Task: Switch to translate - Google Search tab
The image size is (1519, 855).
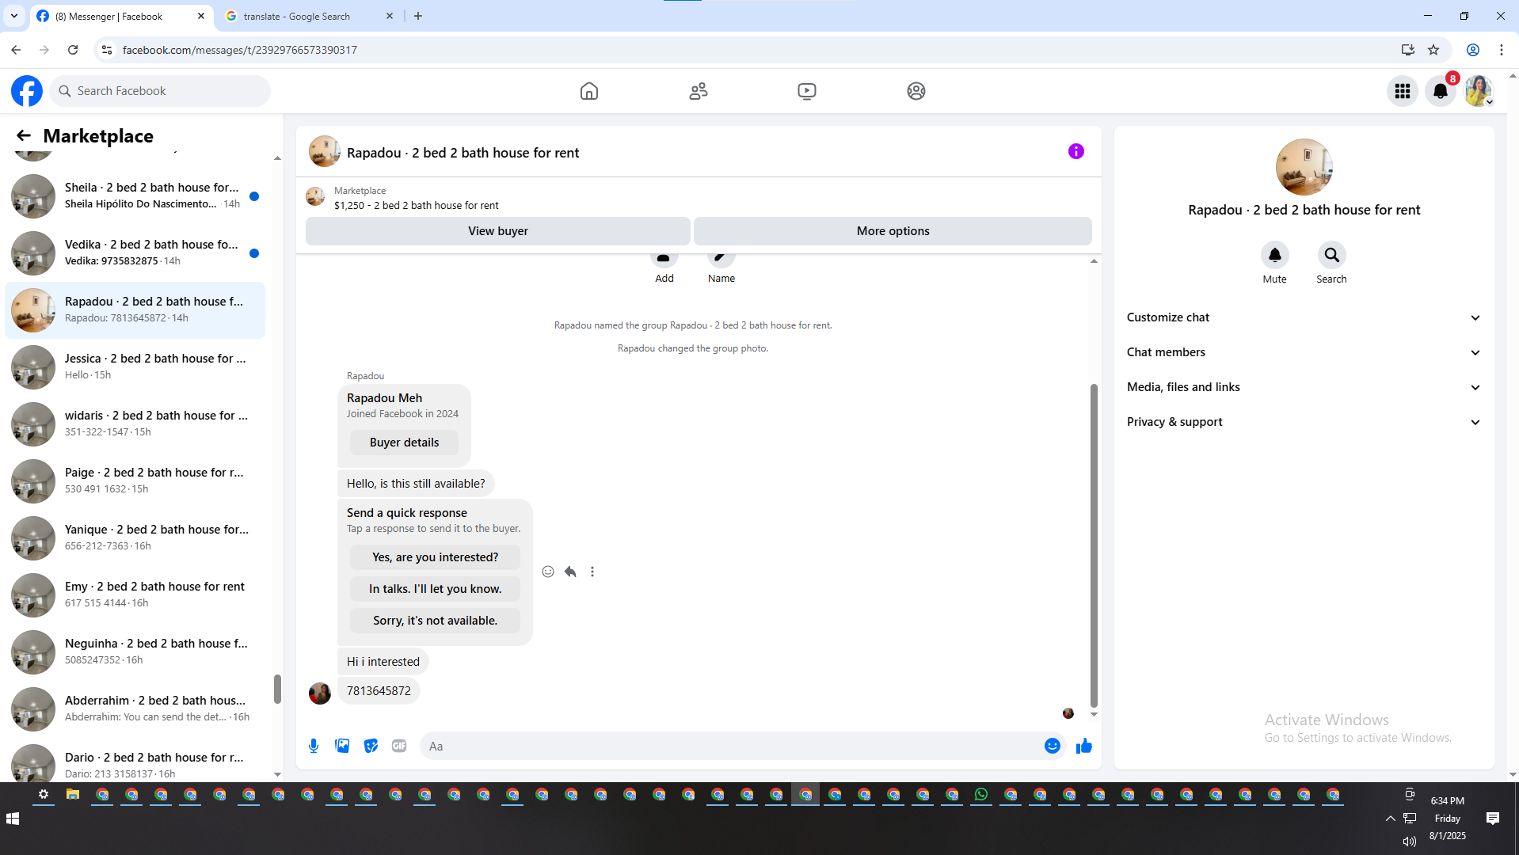Action: pos(310,16)
